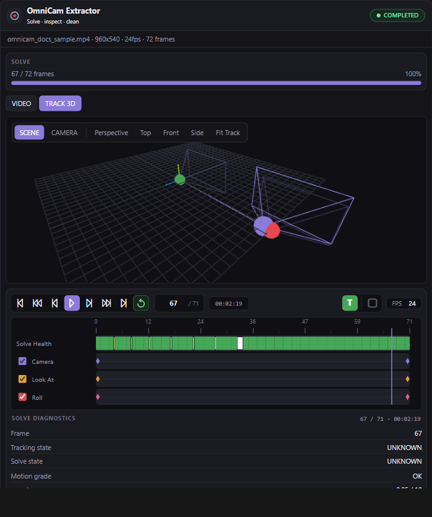Click the Camera keyframe diamond at start
The width and height of the screenshot is (432, 517).
point(98,361)
